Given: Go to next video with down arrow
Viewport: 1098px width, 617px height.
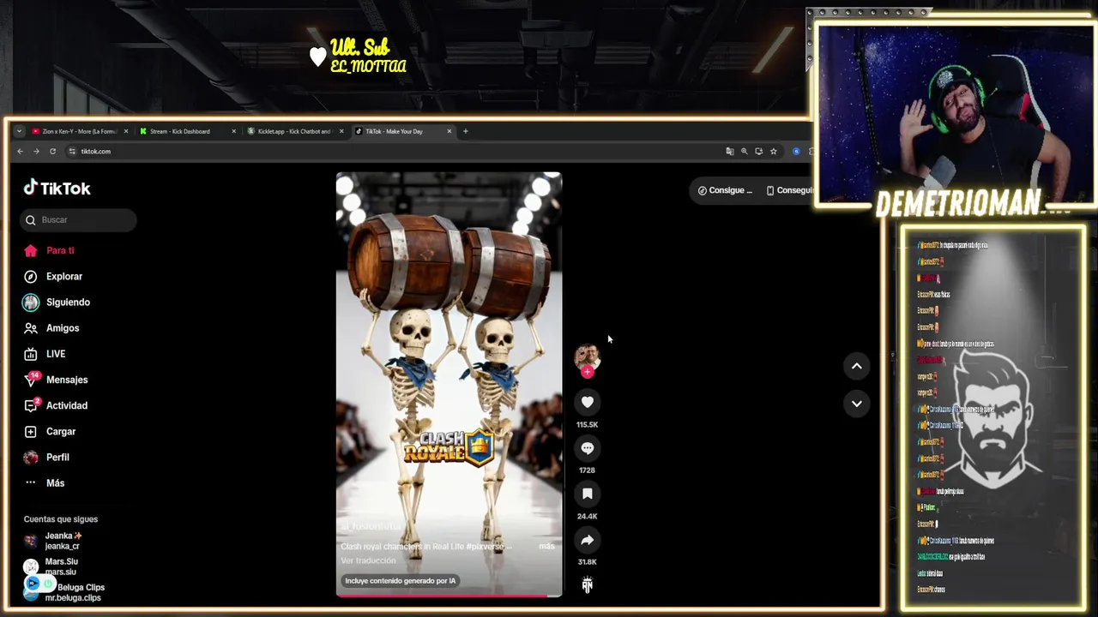Looking at the screenshot, I should (856, 404).
